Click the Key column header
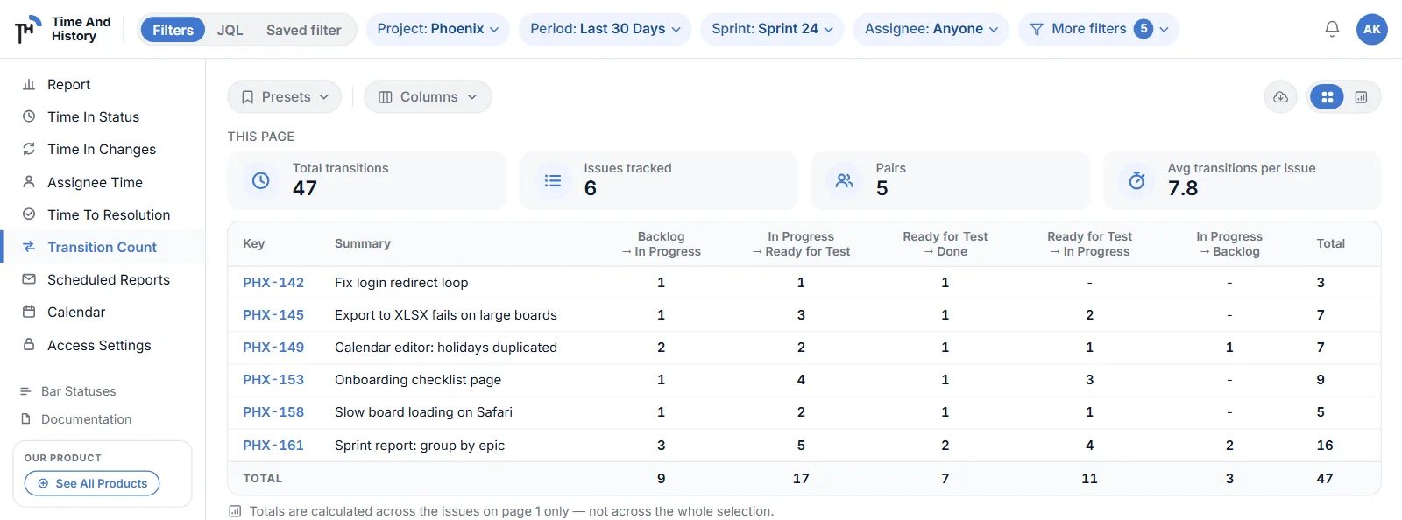Viewport: 1402px width, 520px height. point(254,243)
